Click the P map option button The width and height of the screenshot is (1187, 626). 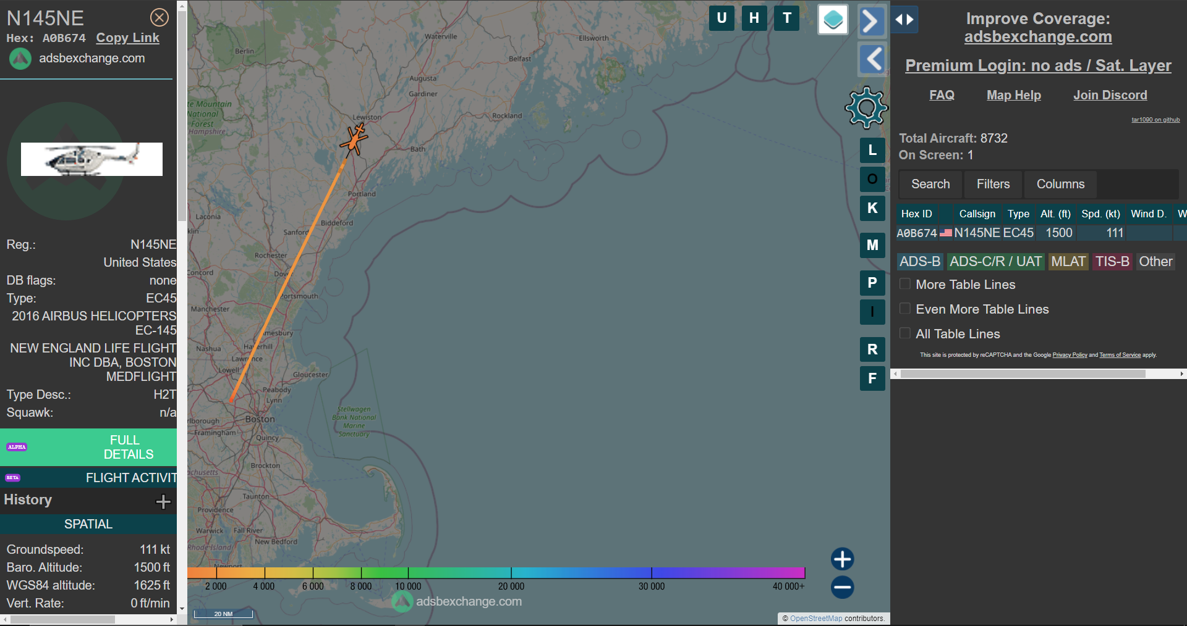pos(872,283)
